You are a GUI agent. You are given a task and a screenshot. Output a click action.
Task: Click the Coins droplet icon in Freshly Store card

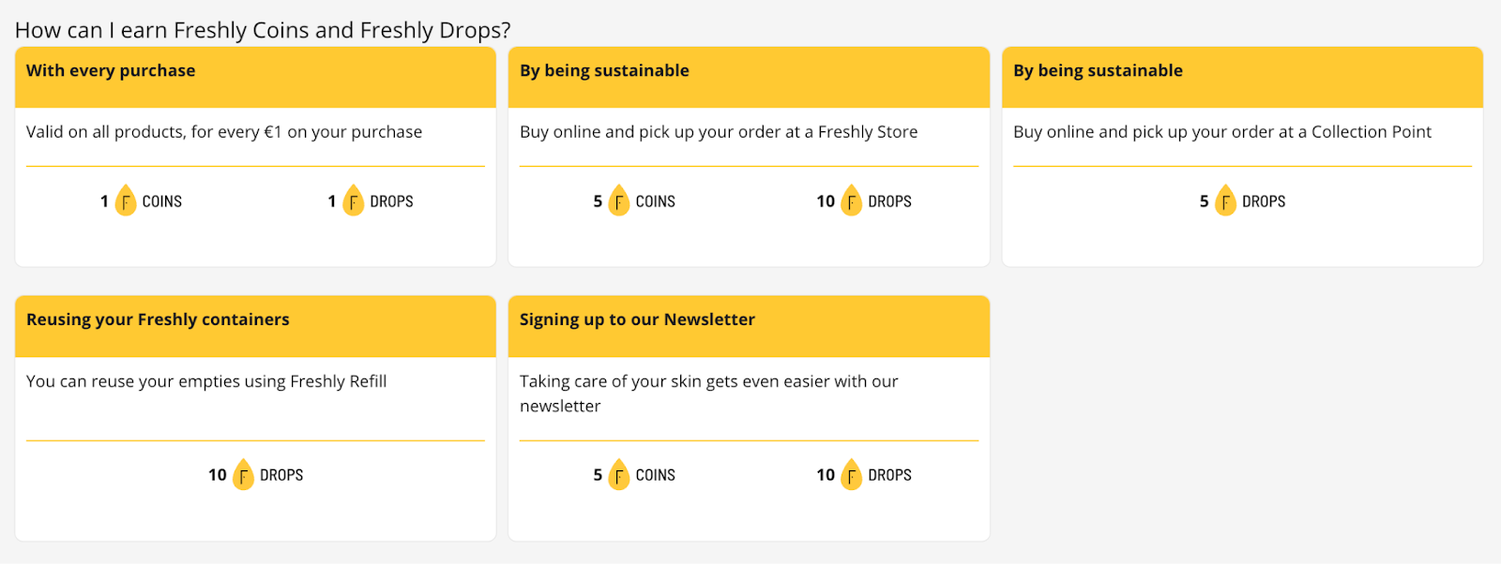click(618, 200)
